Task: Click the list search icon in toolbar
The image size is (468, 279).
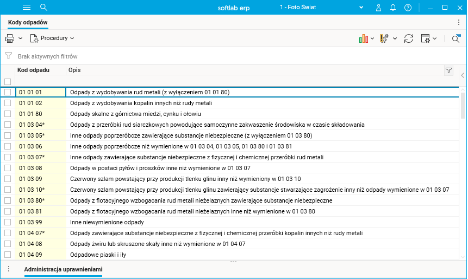Action: [x=457, y=38]
